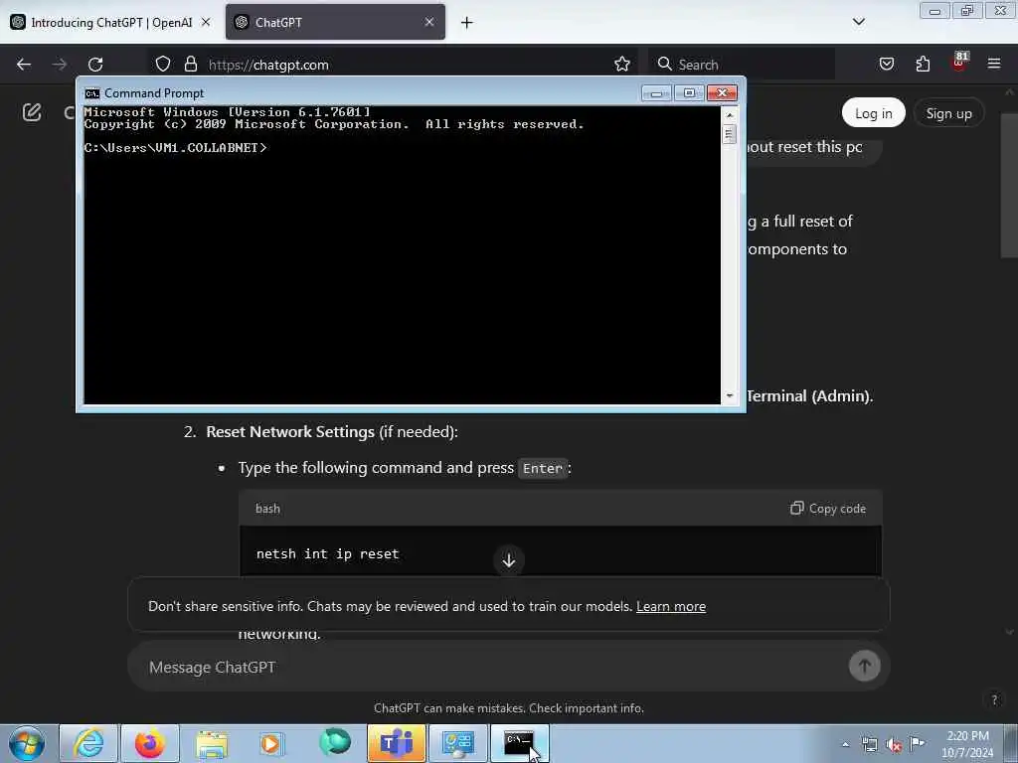Open the Pocket save icon
Viewport: 1018px width, 763px height.
pos(886,64)
